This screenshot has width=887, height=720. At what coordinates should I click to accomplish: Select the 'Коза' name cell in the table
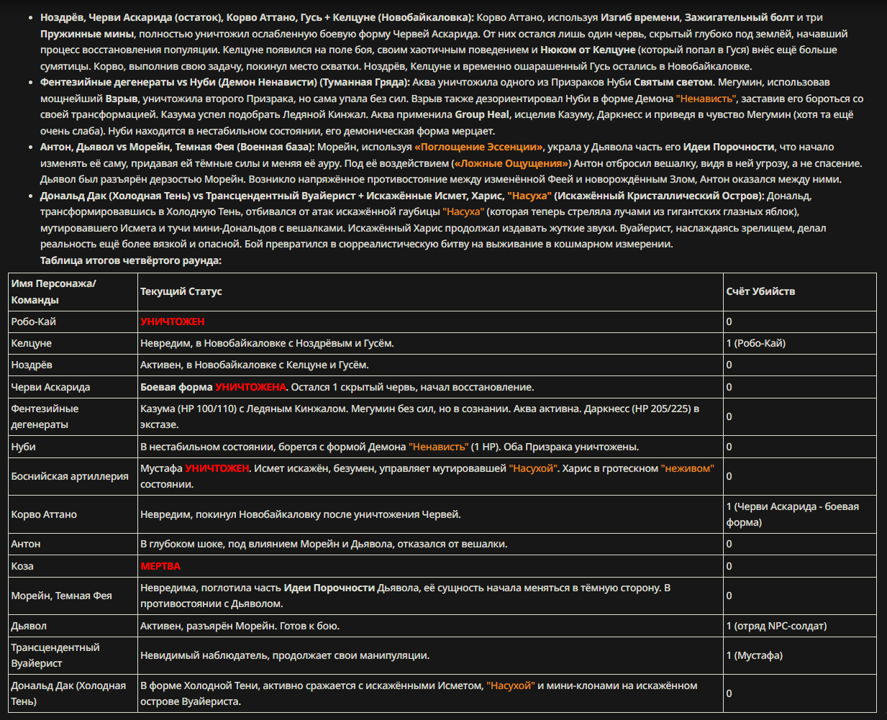(73, 566)
